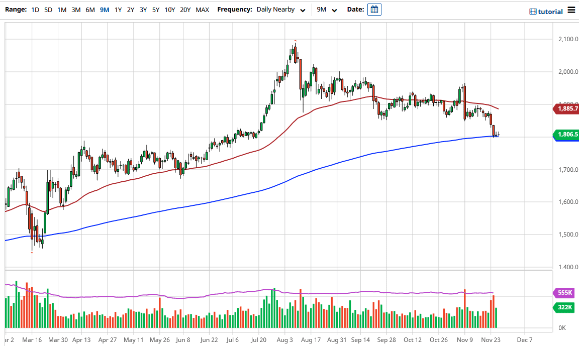This screenshot has width=579, height=346.
Task: Click the 1,885.7 red price label
Action: [567, 109]
